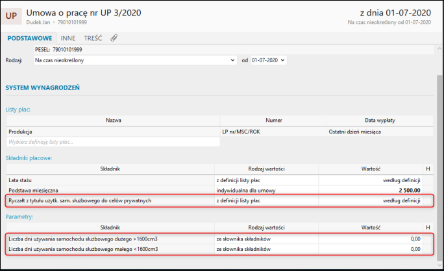Select the 'Ryczałt z tytułu użytk. sam. służbowego' row
444x271 pixels.
[x=220, y=200]
